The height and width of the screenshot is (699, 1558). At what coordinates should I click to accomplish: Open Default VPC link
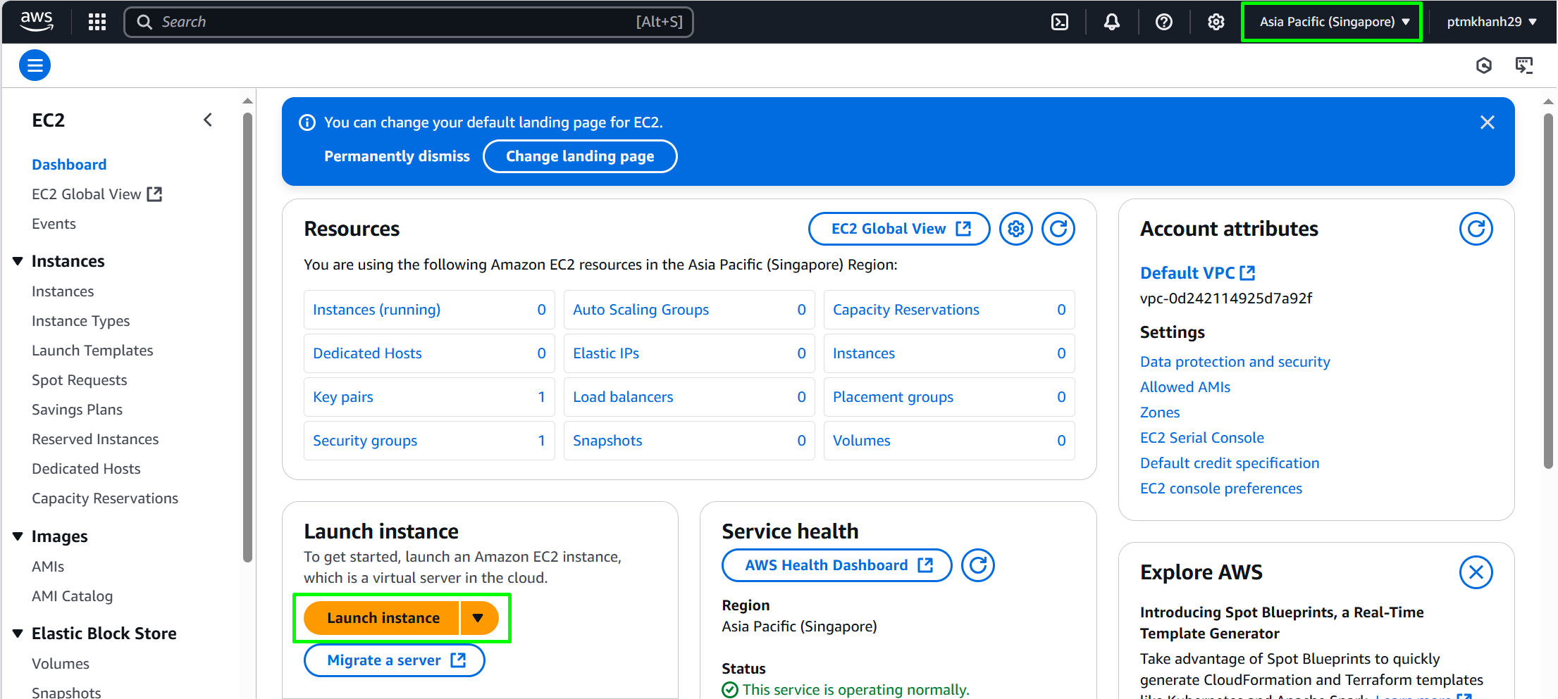coord(1197,273)
